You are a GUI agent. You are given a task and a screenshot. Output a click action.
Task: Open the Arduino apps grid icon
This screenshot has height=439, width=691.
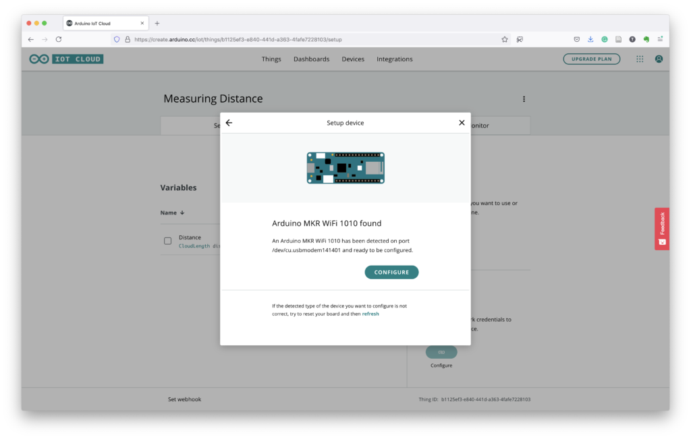pos(640,59)
